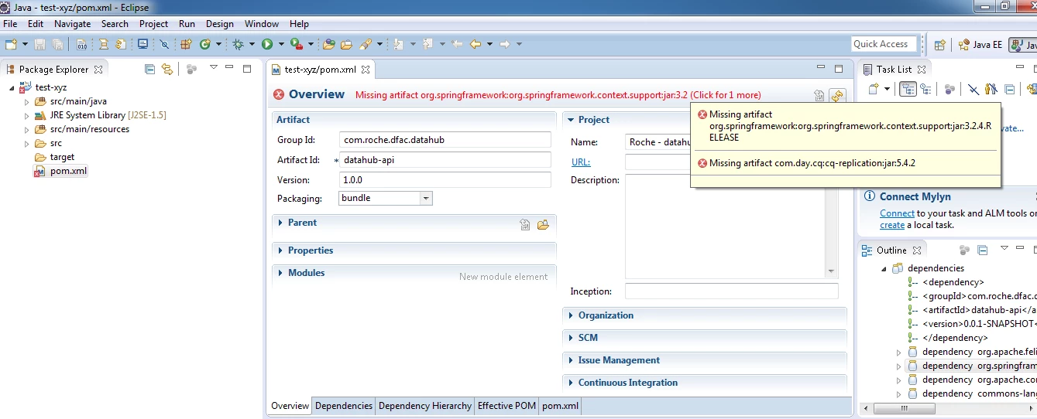Click the New Java Class icon

[x=205, y=45]
